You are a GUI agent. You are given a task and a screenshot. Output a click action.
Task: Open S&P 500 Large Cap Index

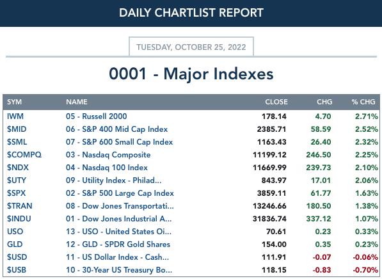tap(120, 193)
